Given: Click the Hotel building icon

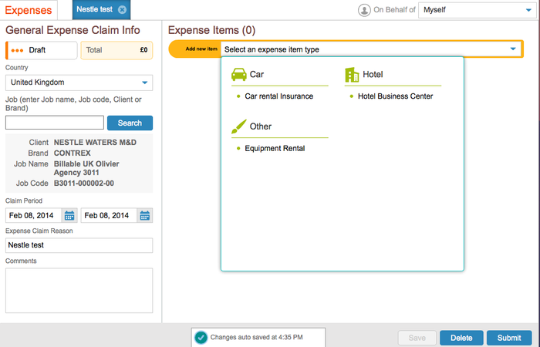Looking at the screenshot, I should click(x=352, y=75).
